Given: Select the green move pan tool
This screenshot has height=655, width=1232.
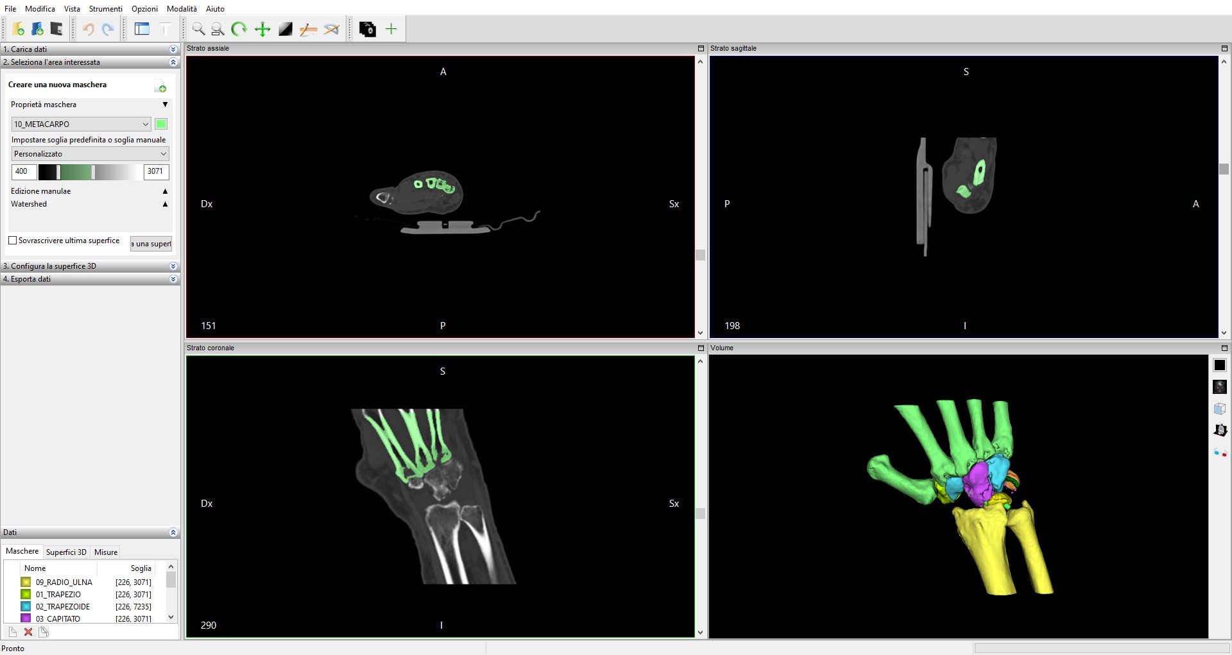Looking at the screenshot, I should pyautogui.click(x=262, y=29).
